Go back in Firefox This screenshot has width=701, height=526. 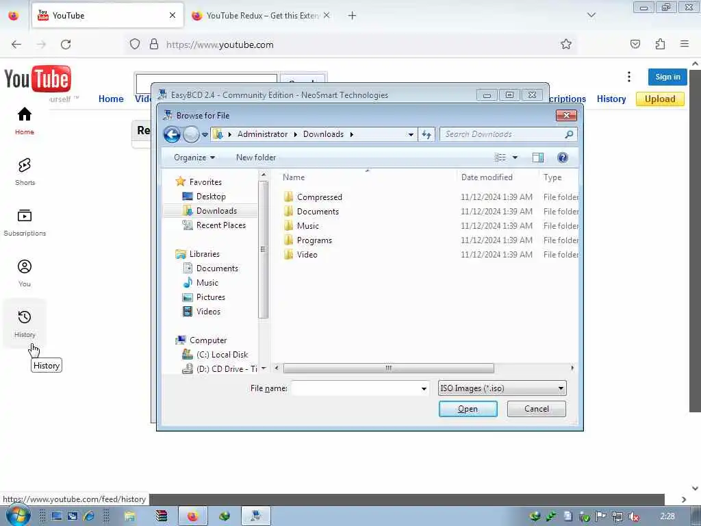pyautogui.click(x=16, y=45)
